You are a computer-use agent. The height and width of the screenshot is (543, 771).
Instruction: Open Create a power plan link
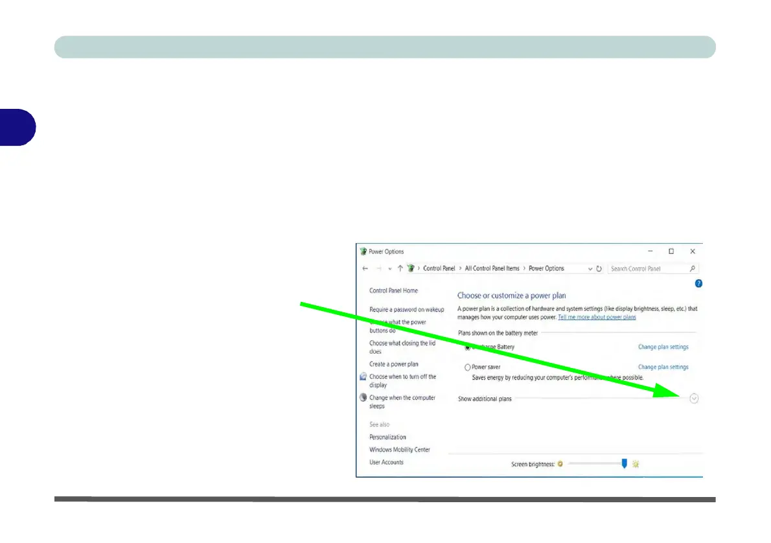pyautogui.click(x=394, y=364)
